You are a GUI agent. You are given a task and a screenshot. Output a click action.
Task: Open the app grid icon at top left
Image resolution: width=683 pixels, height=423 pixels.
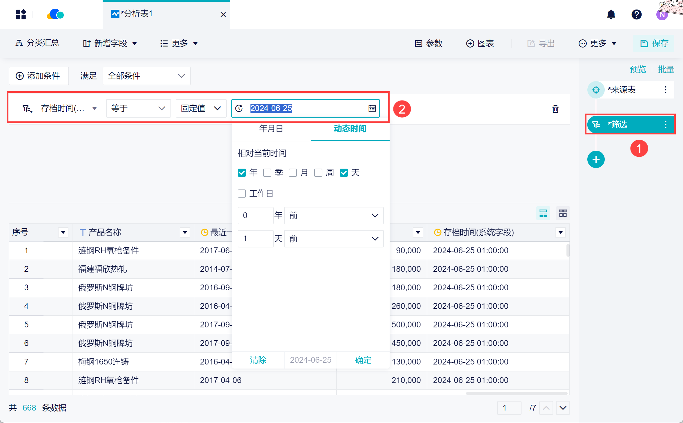(21, 14)
